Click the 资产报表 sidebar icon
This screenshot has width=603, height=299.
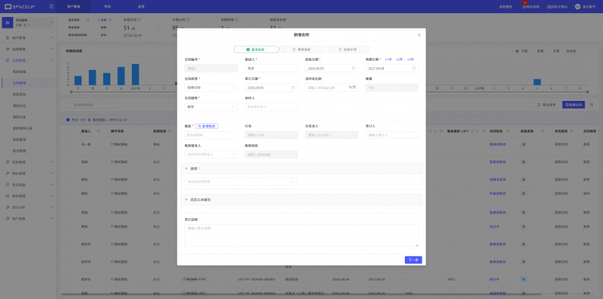point(7,219)
